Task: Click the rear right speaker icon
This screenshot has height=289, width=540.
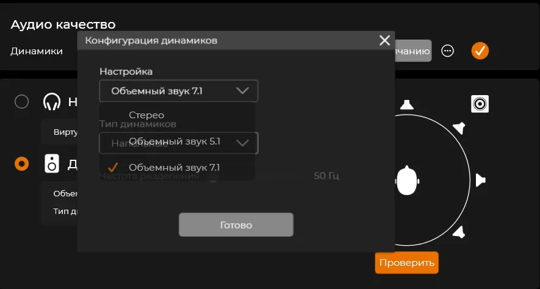Action: point(459,232)
